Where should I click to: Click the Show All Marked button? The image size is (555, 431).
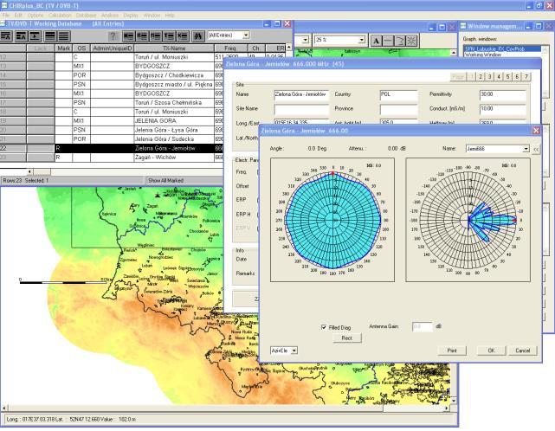point(184,181)
